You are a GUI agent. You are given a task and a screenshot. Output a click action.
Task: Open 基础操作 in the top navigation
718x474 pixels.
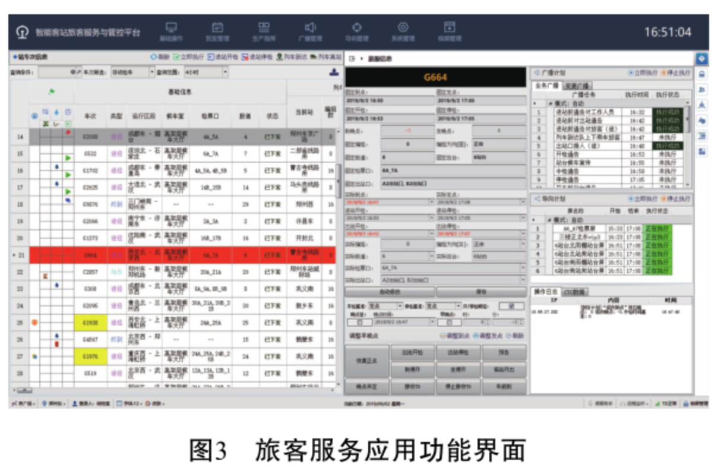(172, 31)
